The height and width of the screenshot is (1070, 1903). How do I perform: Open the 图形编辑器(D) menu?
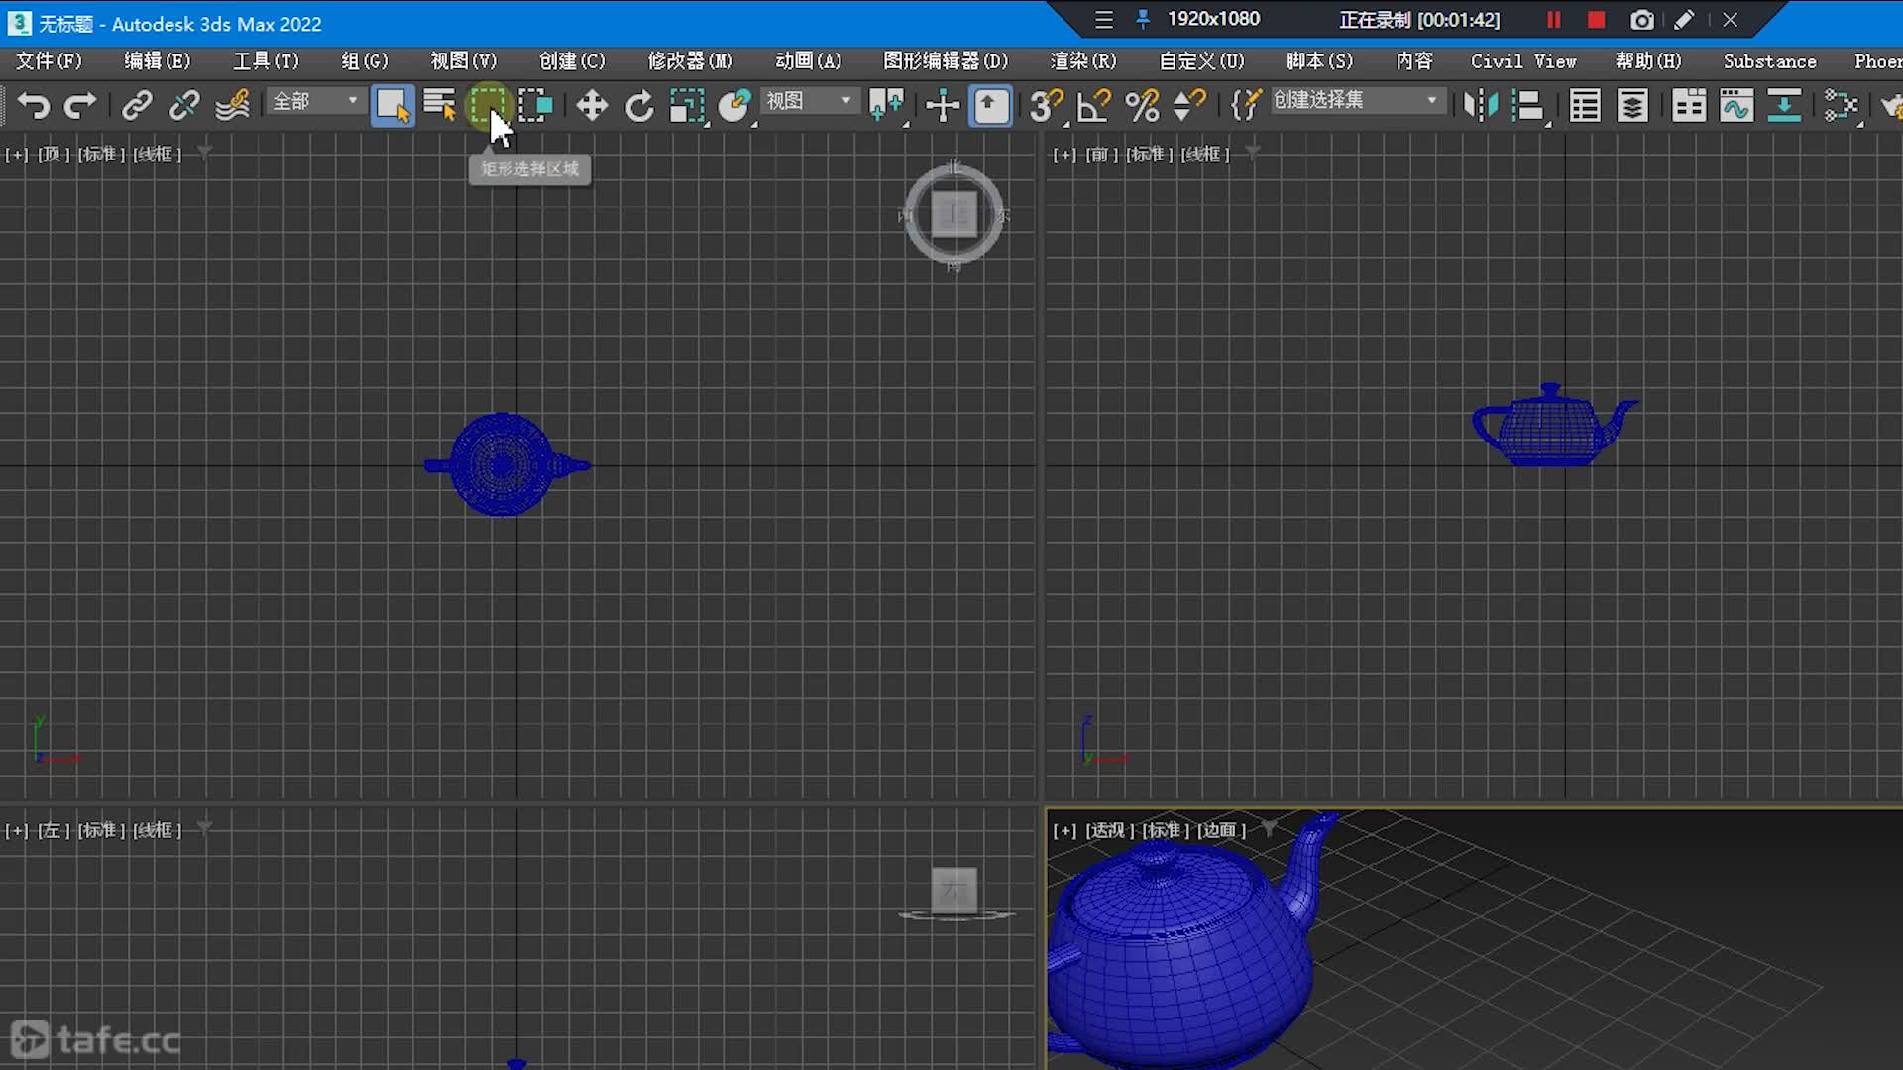946,61
